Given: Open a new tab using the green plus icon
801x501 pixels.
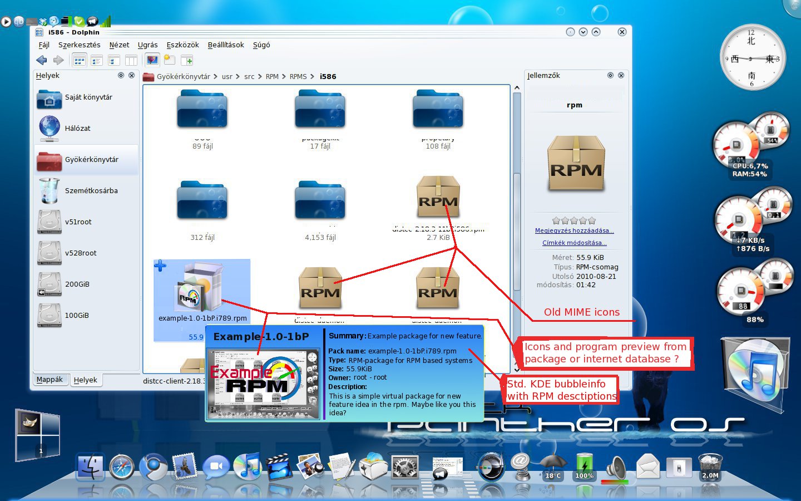Looking at the screenshot, I should (187, 60).
